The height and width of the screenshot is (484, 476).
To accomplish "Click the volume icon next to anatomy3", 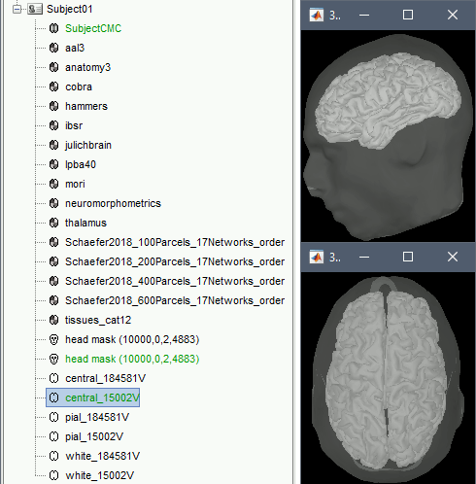I will pos(54,67).
